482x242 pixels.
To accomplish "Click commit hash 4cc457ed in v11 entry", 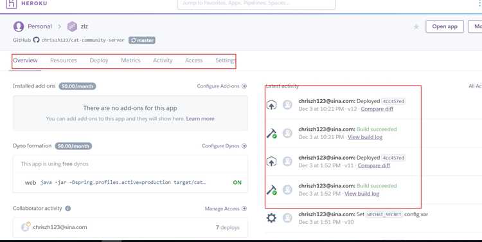I will pos(393,158).
